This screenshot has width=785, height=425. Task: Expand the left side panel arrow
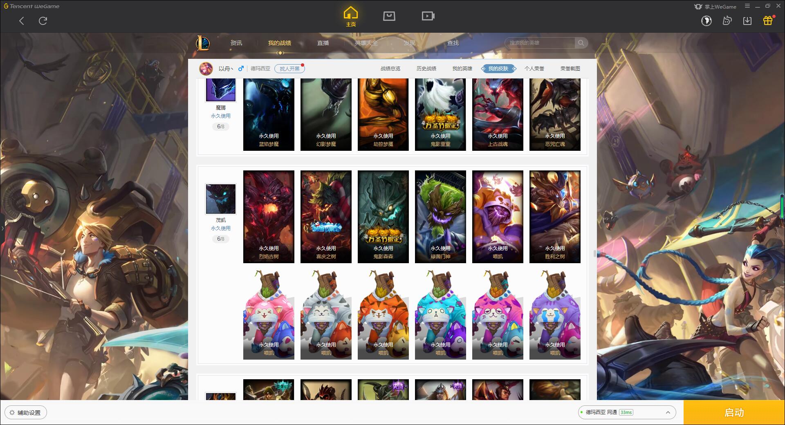click(2, 228)
